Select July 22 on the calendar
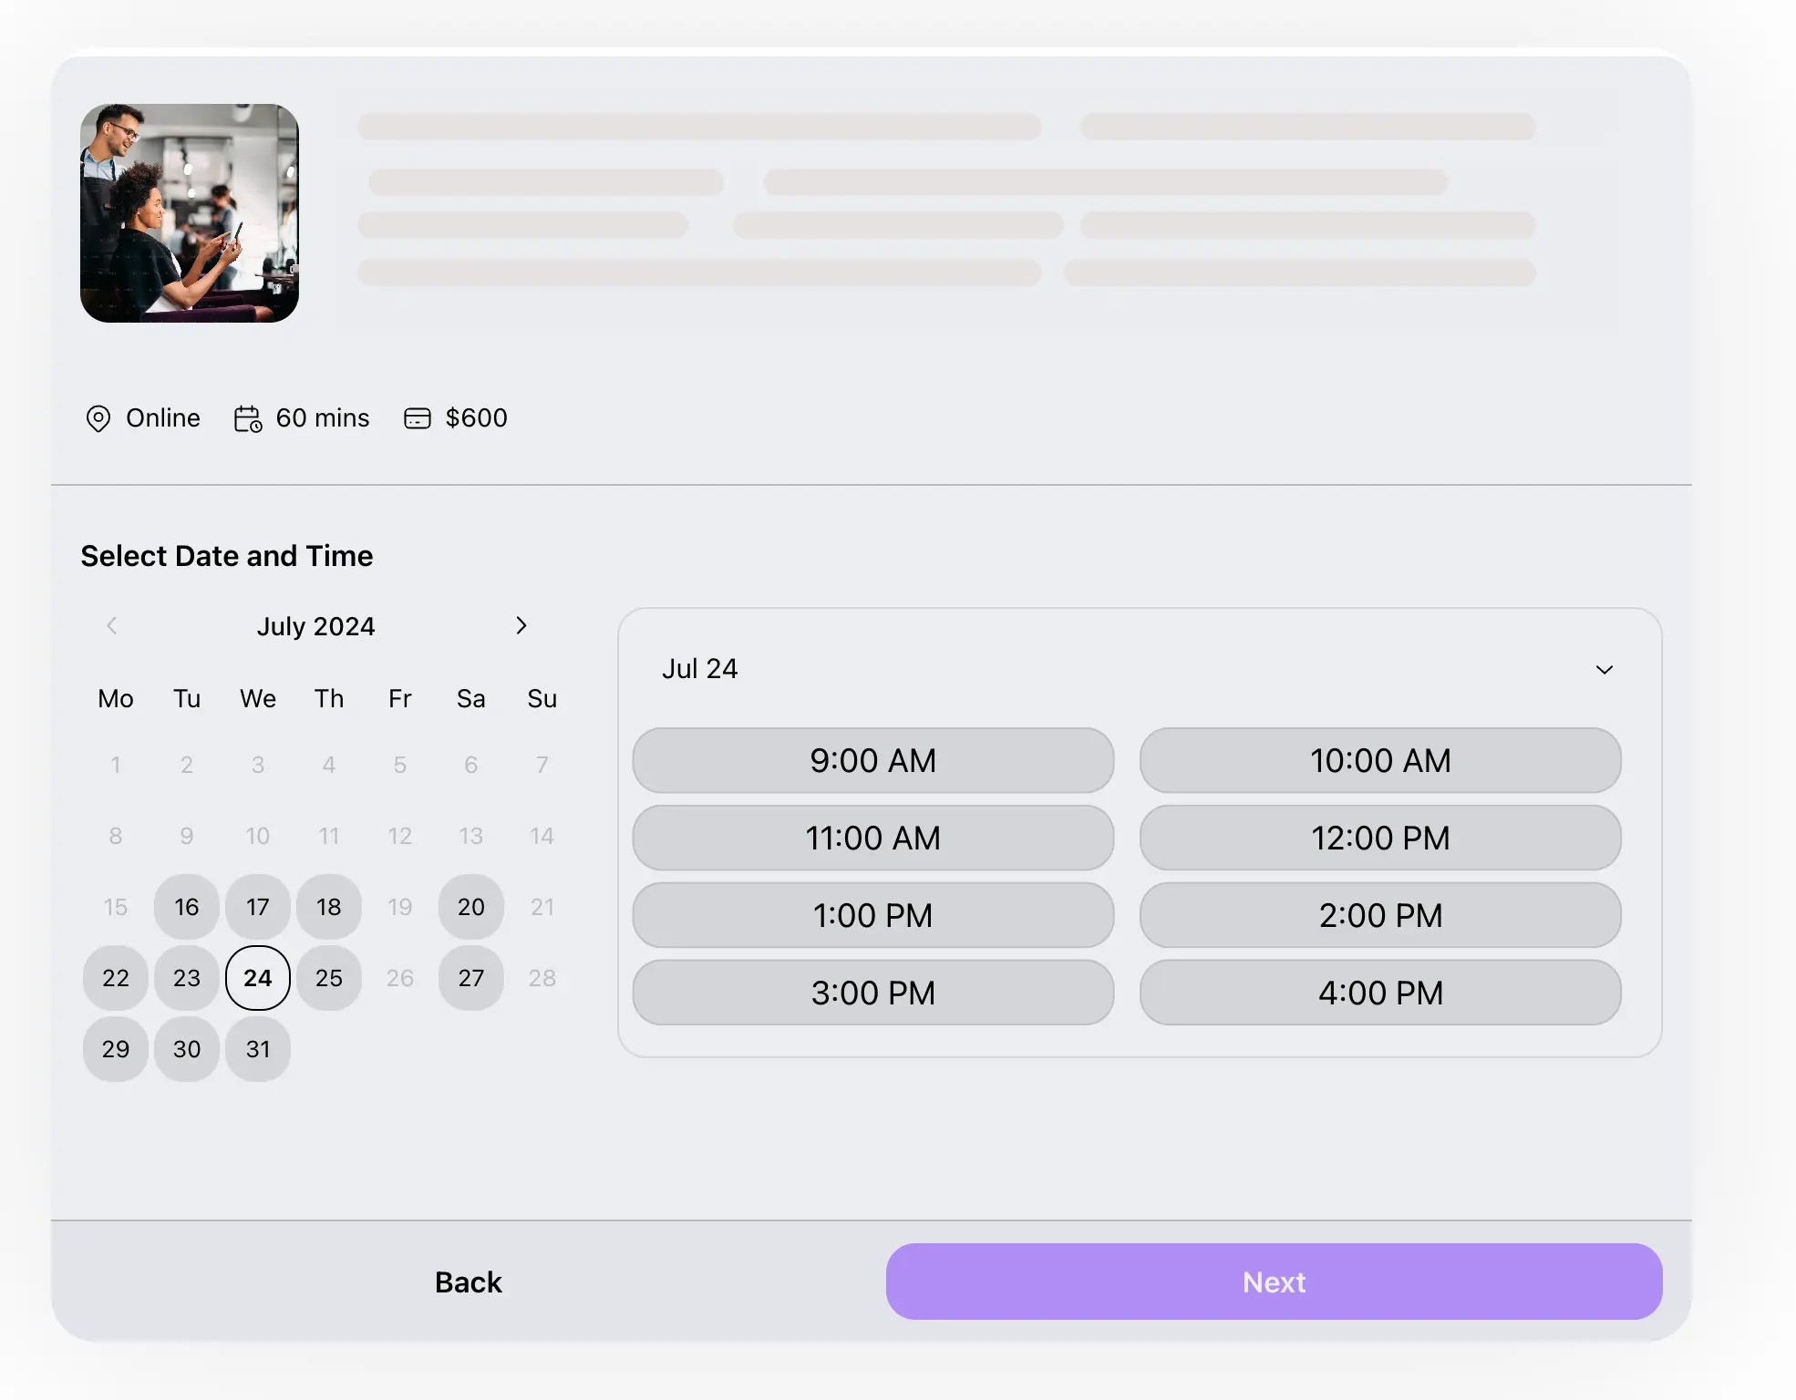Image resolution: width=1796 pixels, height=1400 pixels. [x=116, y=978]
